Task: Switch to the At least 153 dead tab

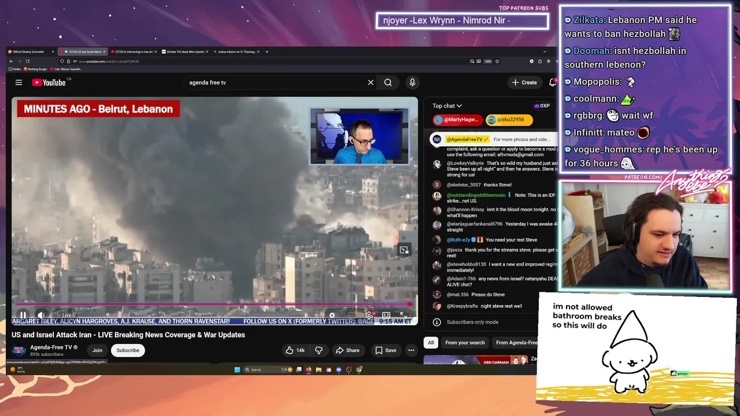Action: coord(185,51)
